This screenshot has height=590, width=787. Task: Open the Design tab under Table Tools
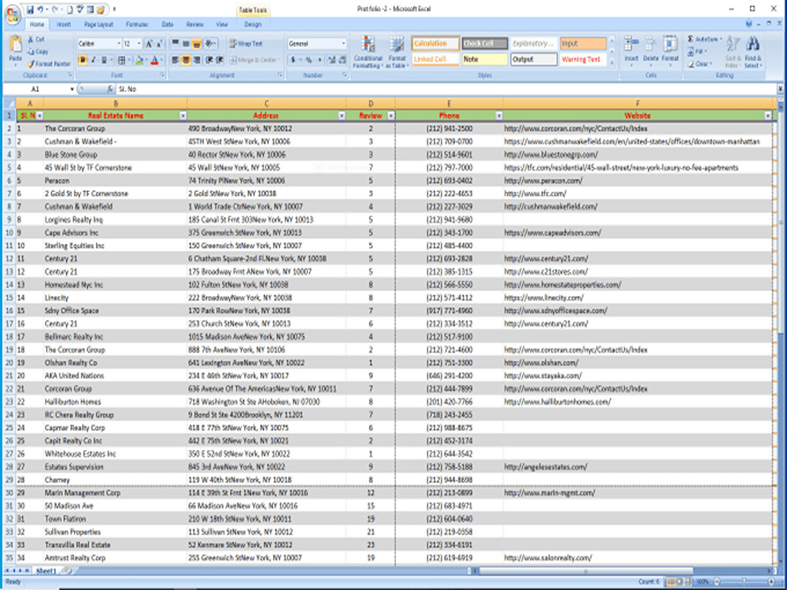(253, 24)
